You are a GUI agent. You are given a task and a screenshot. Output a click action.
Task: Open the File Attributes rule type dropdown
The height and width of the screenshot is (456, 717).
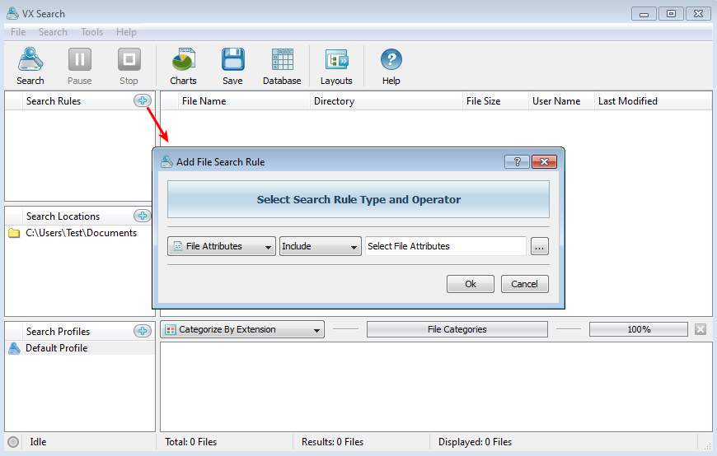coord(222,246)
